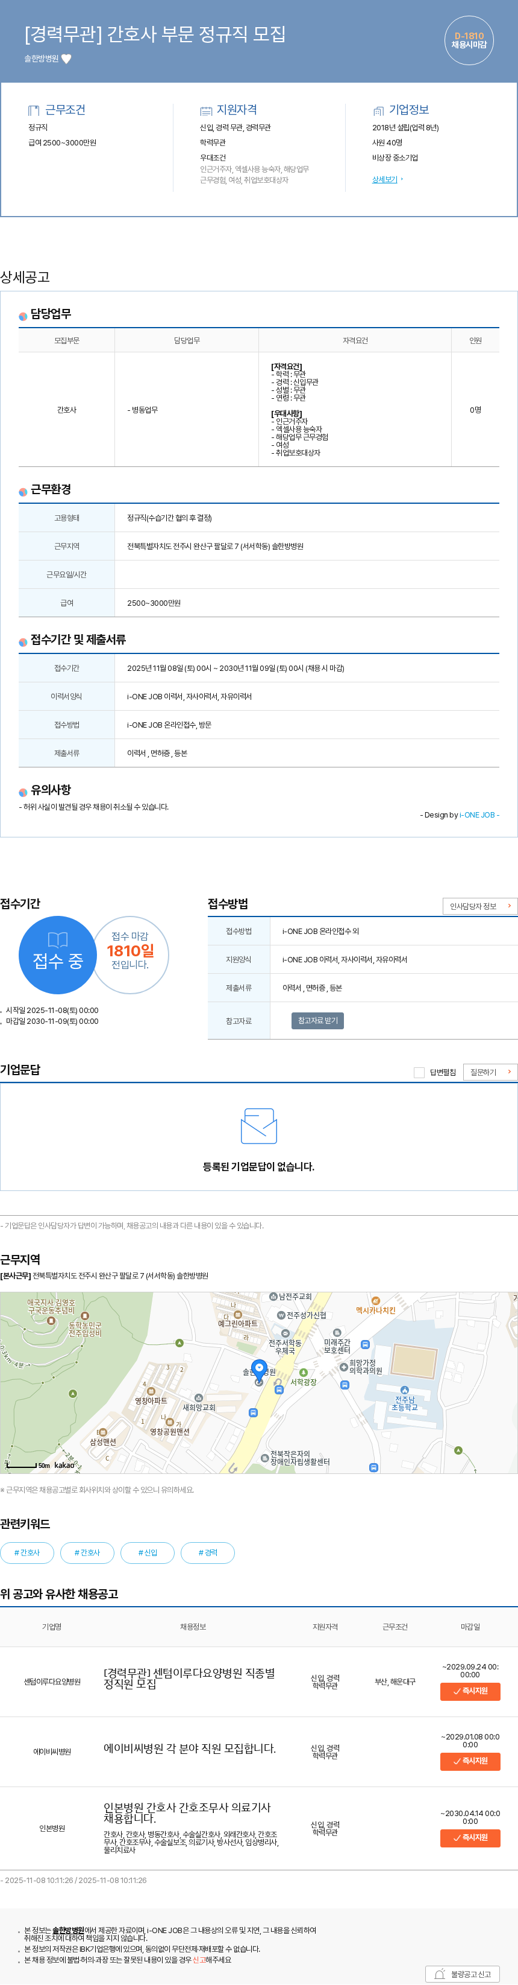Click the 엑시카나치킨 label on map
This screenshot has height=1985, width=518.
tap(376, 1310)
